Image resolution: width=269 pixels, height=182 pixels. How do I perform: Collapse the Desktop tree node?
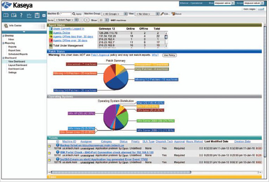pos(4,36)
